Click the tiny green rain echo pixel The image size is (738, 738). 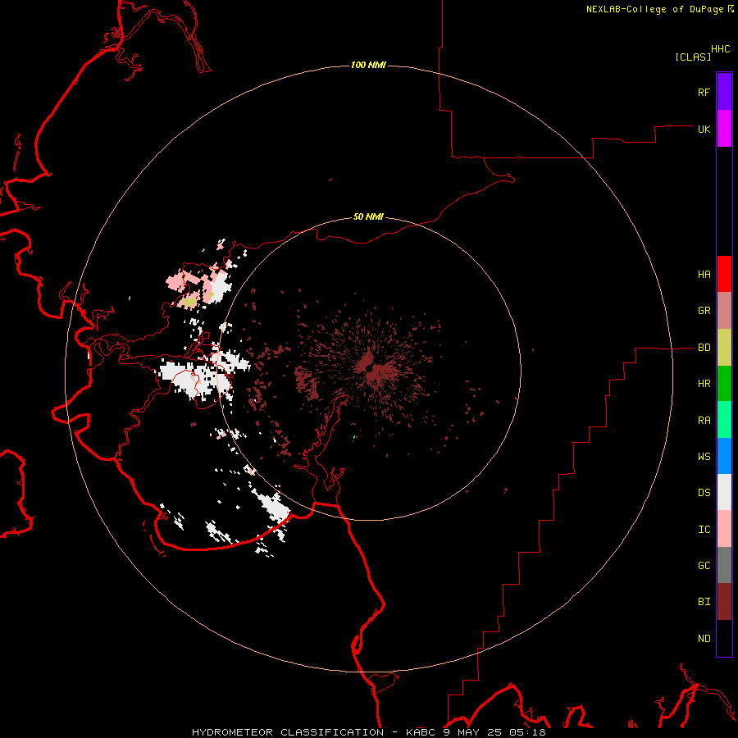coord(354,437)
